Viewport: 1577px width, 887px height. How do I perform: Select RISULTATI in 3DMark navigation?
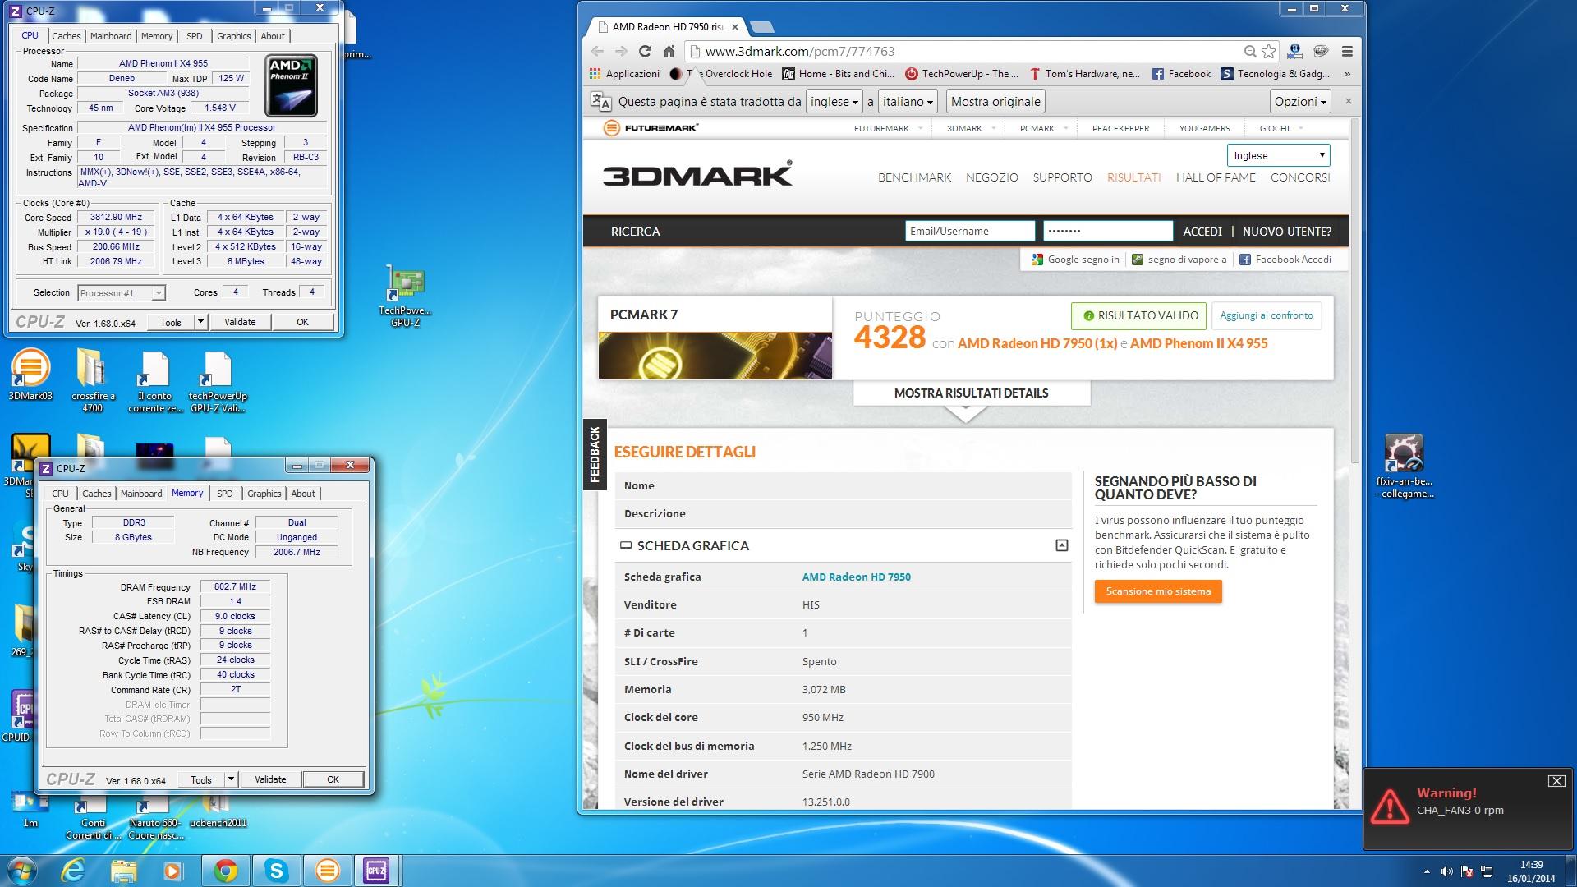[1133, 177]
